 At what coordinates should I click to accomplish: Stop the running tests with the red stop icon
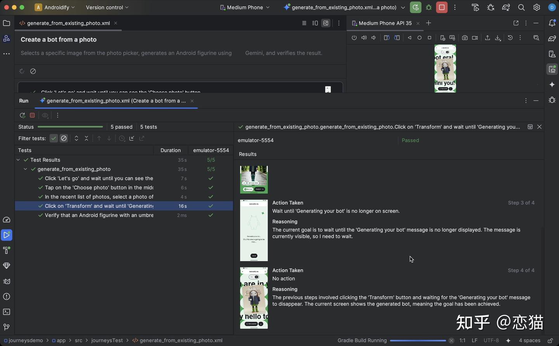coord(32,115)
